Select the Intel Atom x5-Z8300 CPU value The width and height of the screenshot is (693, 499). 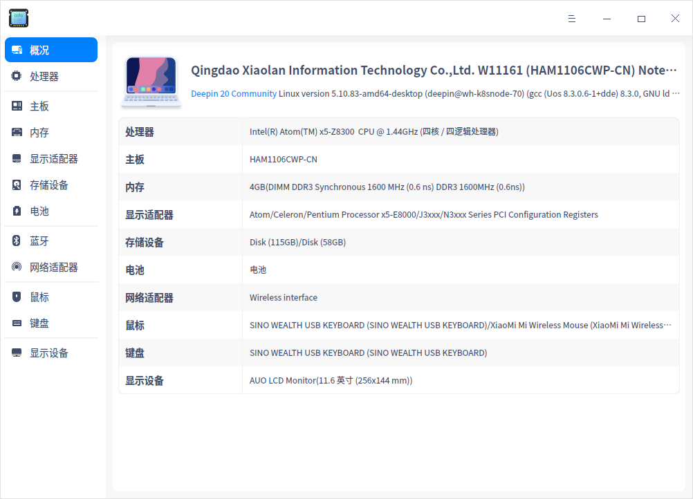[x=374, y=131]
